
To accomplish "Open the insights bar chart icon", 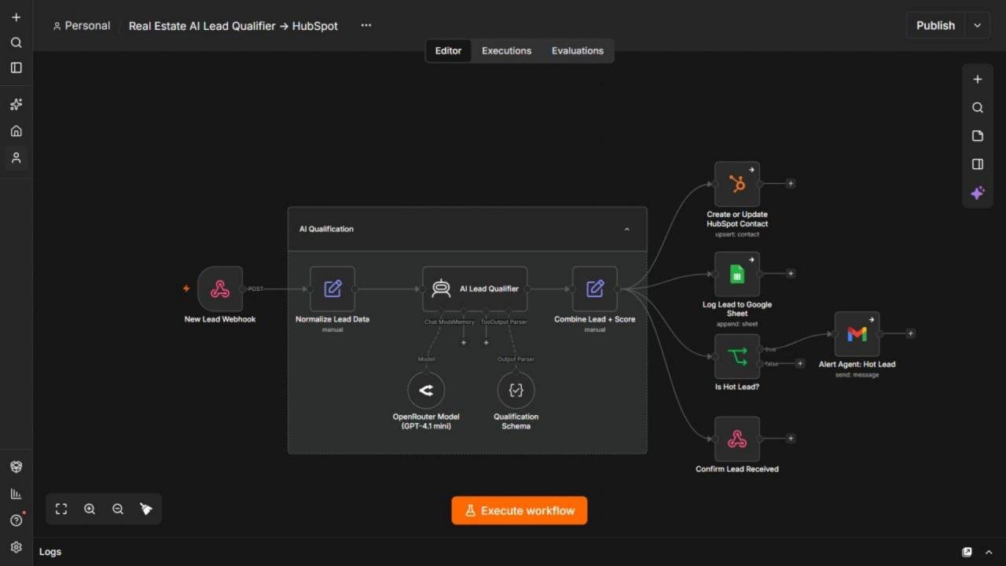I will pyautogui.click(x=16, y=494).
